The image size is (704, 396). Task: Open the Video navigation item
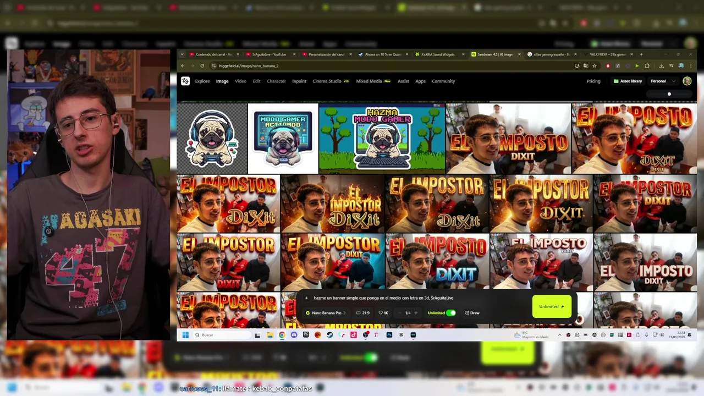240,81
